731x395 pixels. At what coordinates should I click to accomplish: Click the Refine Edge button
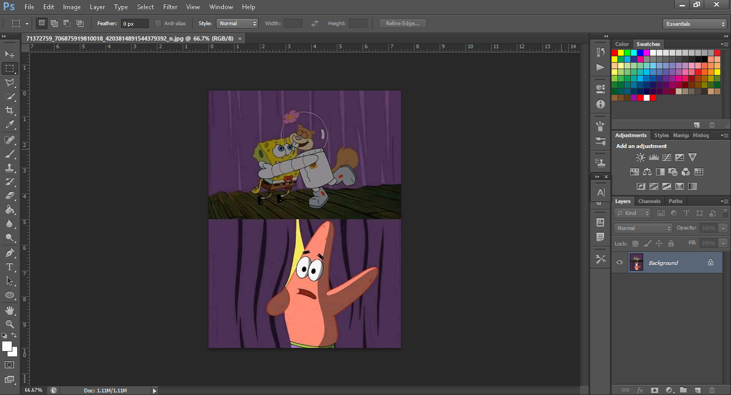tap(403, 23)
